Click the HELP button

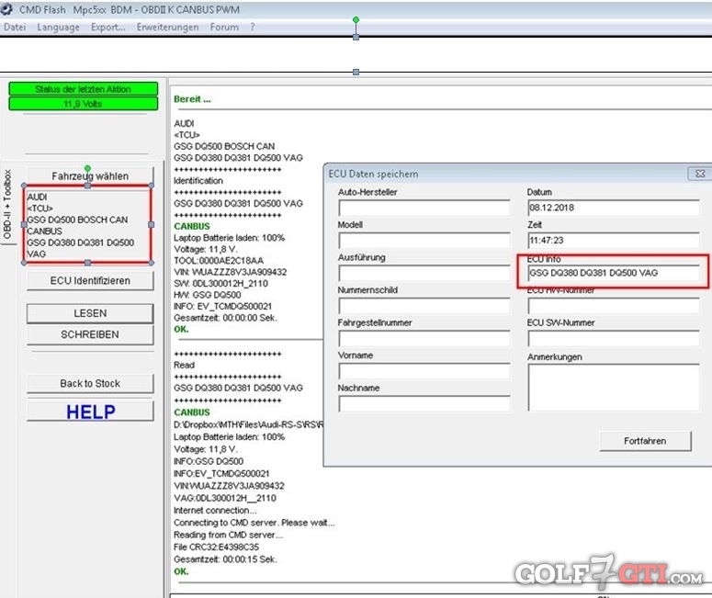pos(90,412)
